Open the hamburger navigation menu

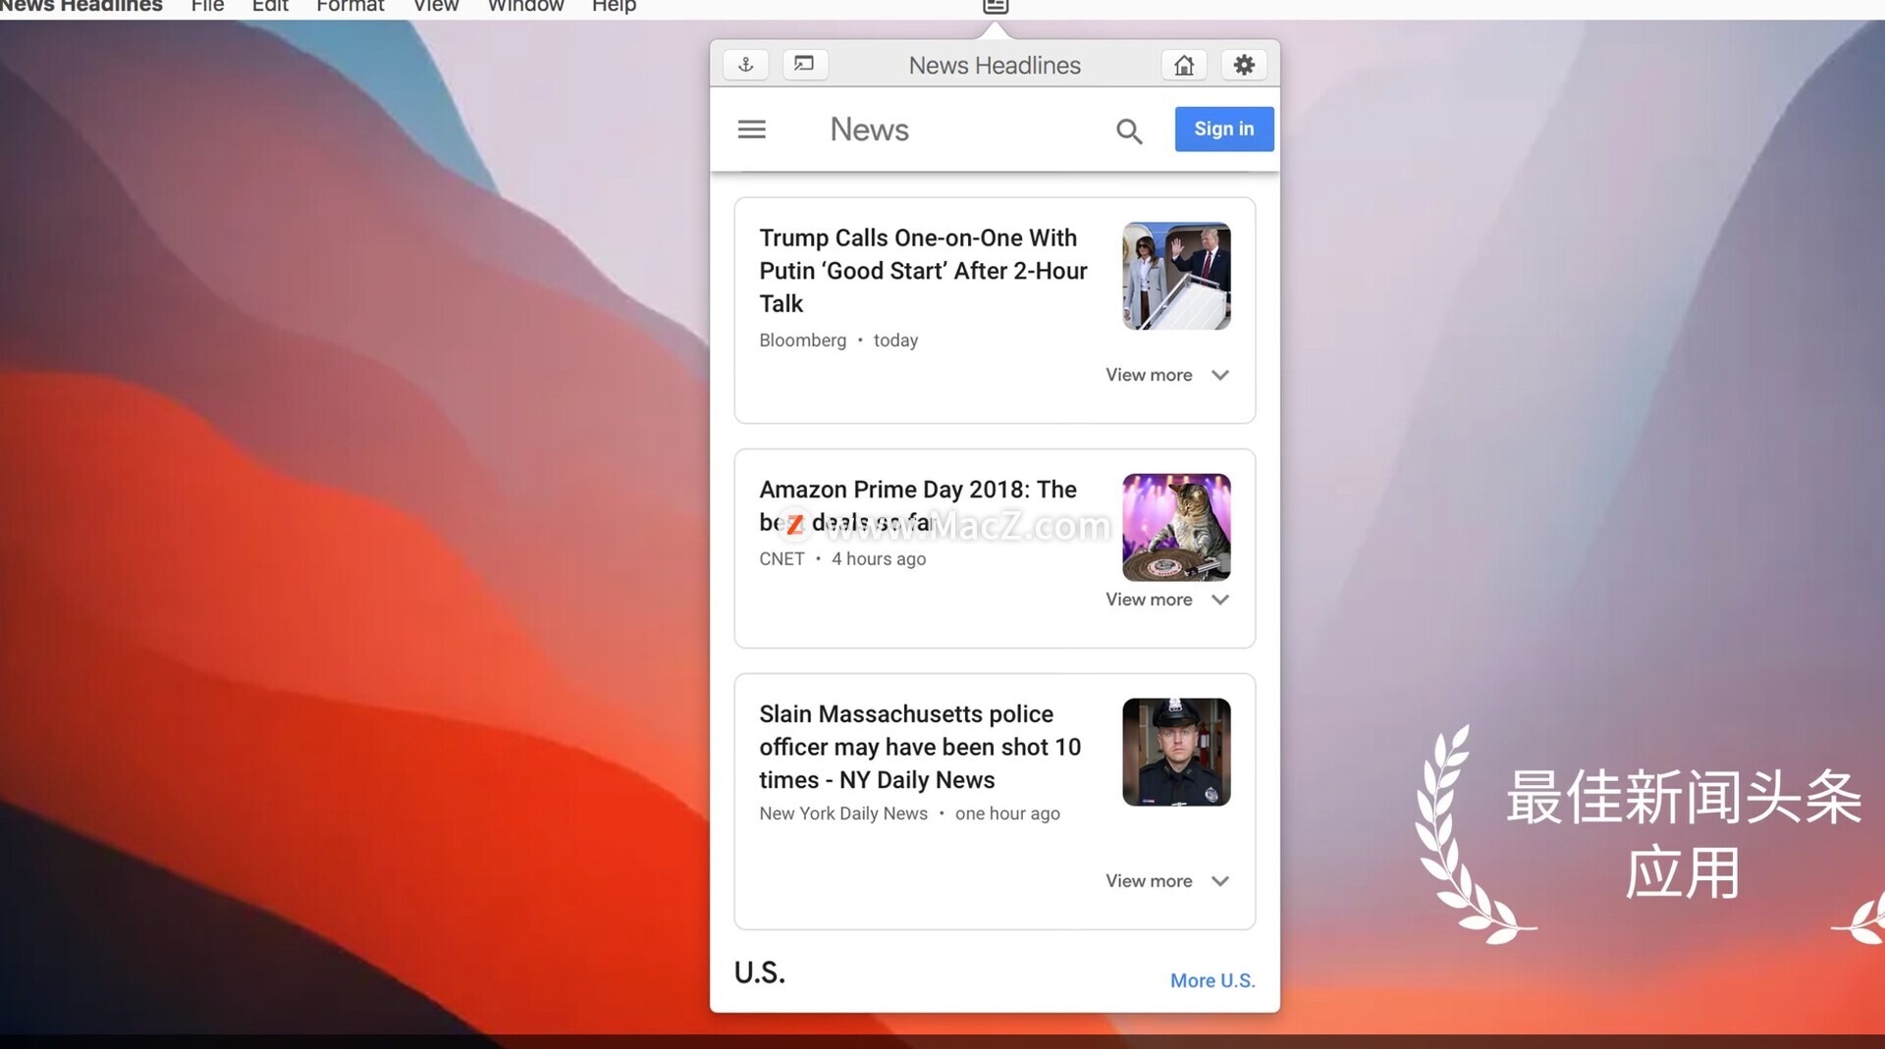pyautogui.click(x=752, y=130)
